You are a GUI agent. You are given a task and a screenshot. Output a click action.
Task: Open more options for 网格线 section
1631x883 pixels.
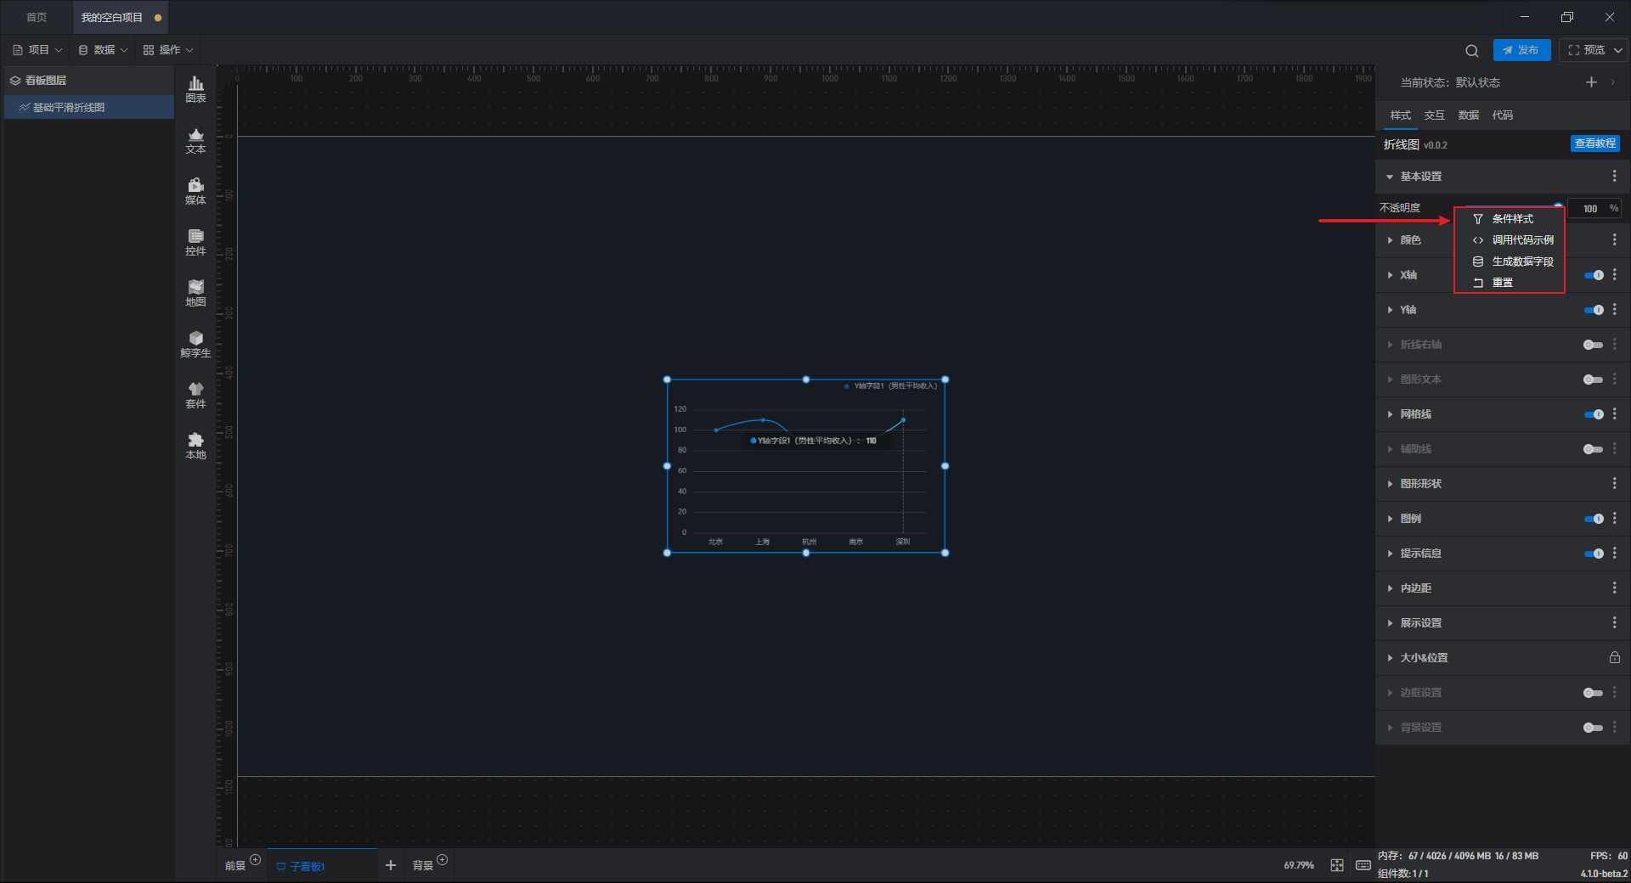1614,414
